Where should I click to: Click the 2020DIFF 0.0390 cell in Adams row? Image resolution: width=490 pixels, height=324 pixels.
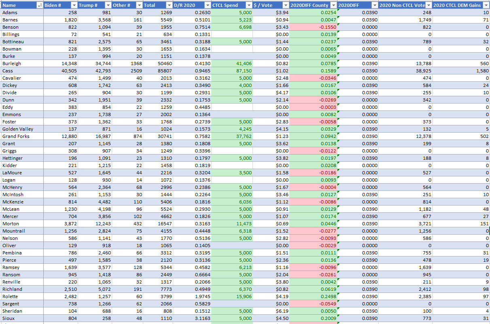click(x=358, y=13)
